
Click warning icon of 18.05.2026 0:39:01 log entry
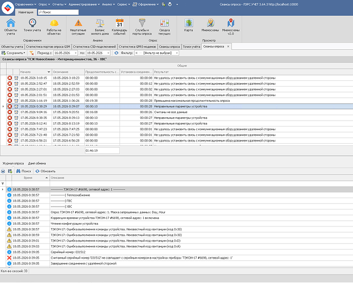pos(9,241)
